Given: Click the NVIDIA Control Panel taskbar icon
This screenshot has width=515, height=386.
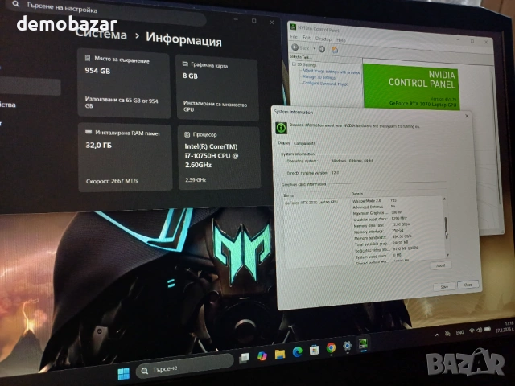Looking at the screenshot, I should [x=363, y=343].
